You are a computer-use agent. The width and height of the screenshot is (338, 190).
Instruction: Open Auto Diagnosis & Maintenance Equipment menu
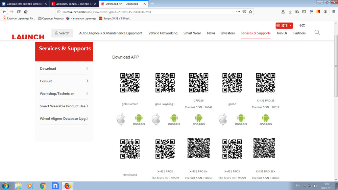pos(111,33)
